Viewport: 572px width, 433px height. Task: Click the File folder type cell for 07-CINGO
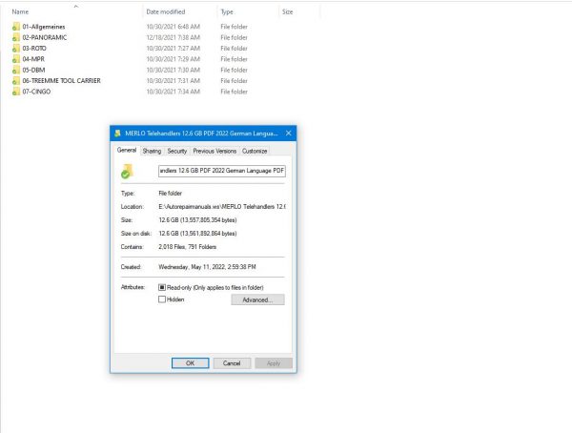(x=234, y=92)
